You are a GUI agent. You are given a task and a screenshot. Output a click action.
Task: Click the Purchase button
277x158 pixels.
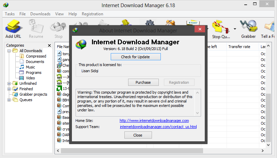pyautogui.click(x=143, y=82)
